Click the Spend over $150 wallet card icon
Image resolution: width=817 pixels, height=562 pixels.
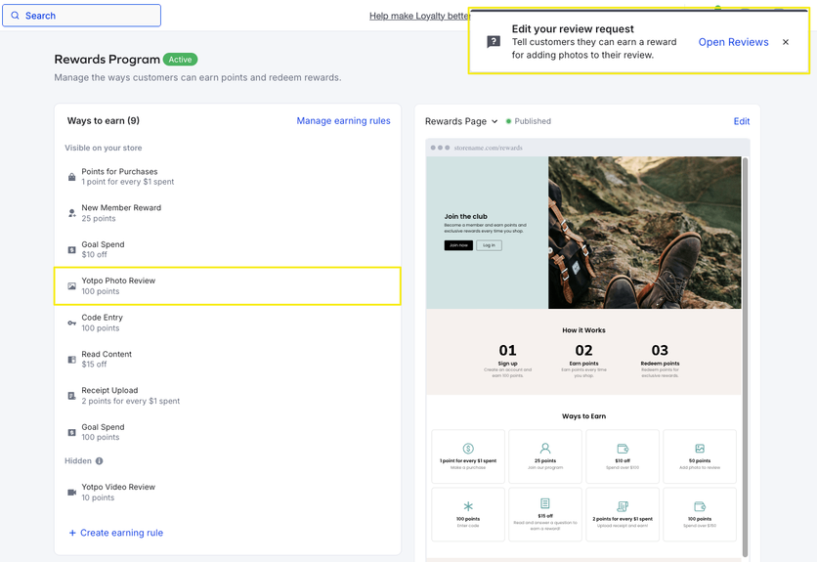pos(700,506)
